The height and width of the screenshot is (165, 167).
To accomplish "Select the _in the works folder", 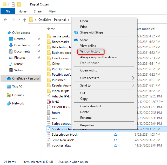I will pyautogui.click(x=59, y=36).
